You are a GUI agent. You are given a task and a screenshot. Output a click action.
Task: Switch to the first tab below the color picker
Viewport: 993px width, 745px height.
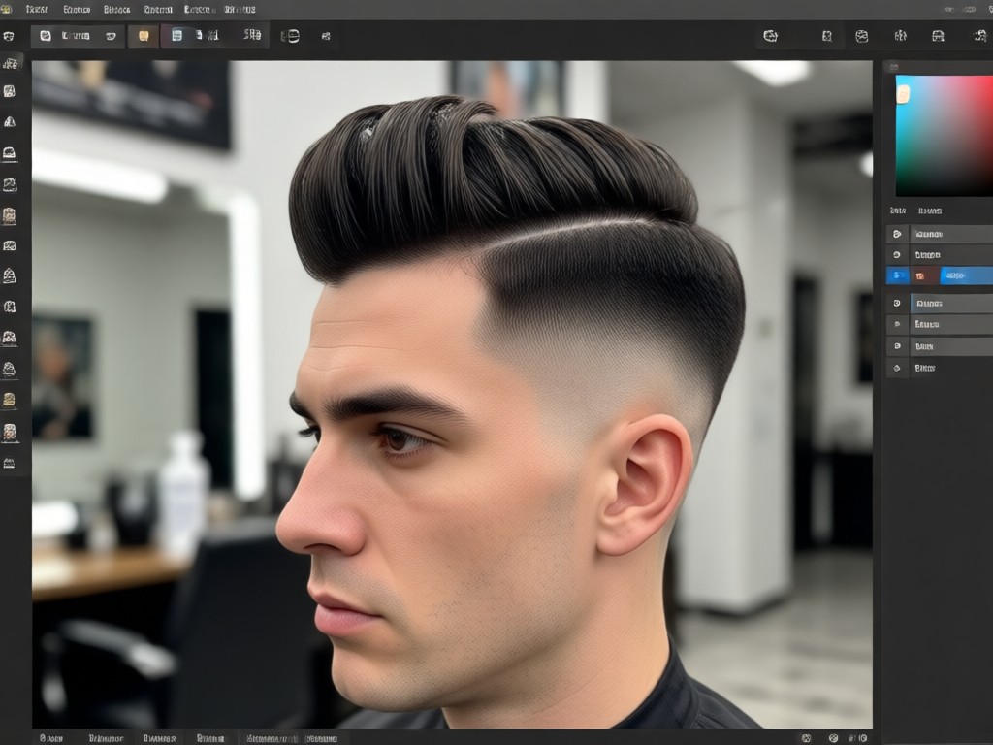pos(897,211)
